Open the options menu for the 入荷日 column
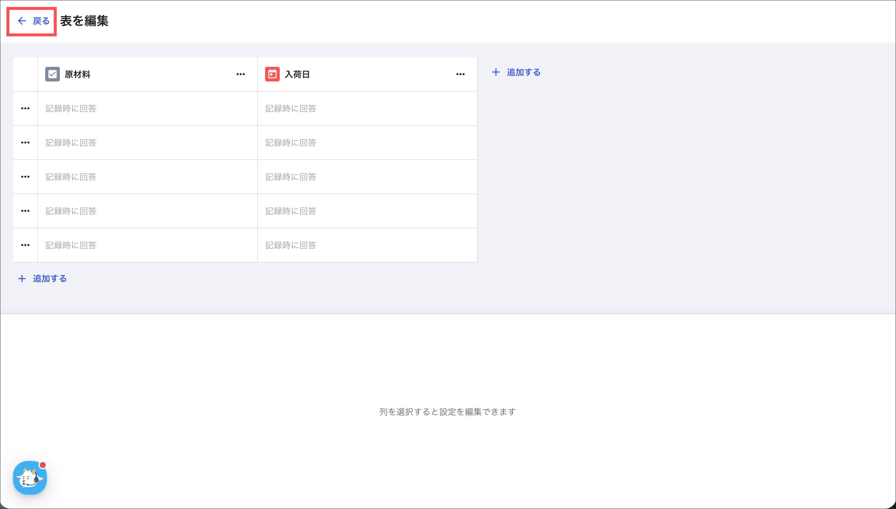The height and width of the screenshot is (509, 896). pos(461,74)
